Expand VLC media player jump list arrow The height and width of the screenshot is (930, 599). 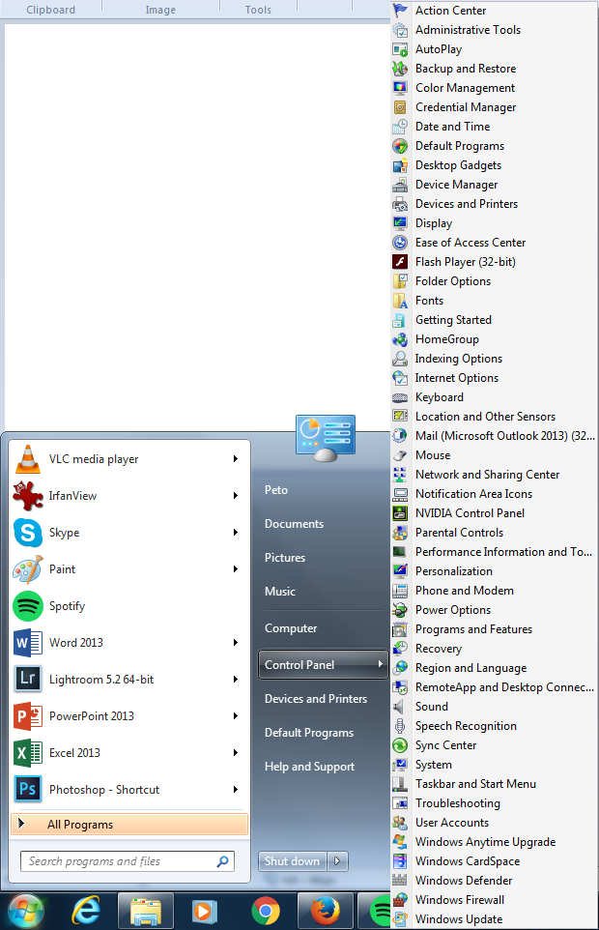[236, 458]
